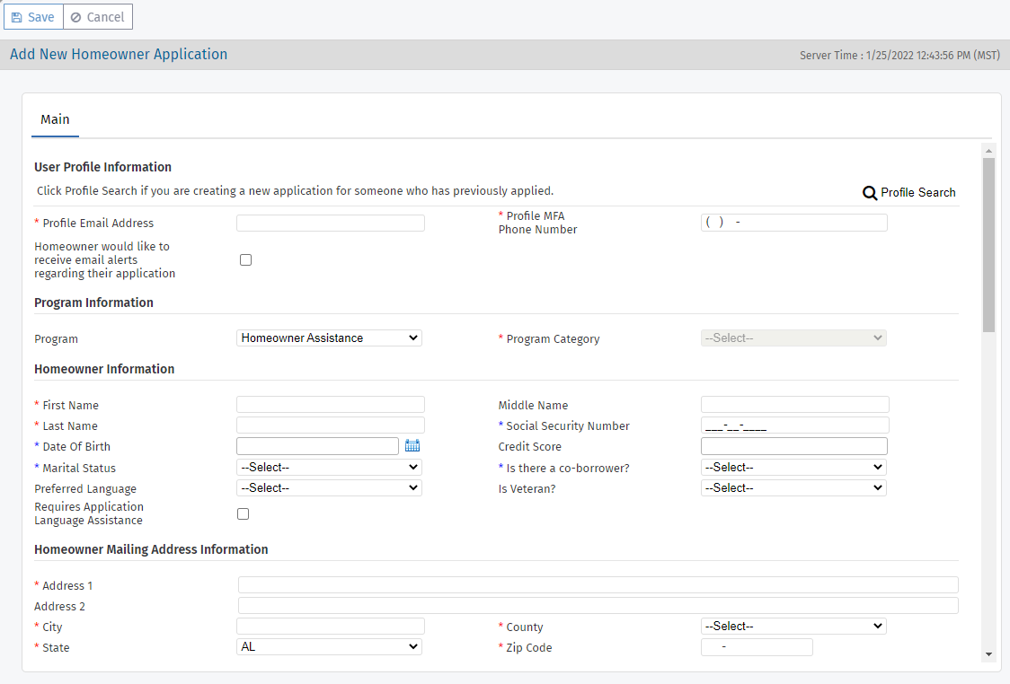Check Requires Application Language Assistance box
The height and width of the screenshot is (684, 1010).
[x=243, y=514]
